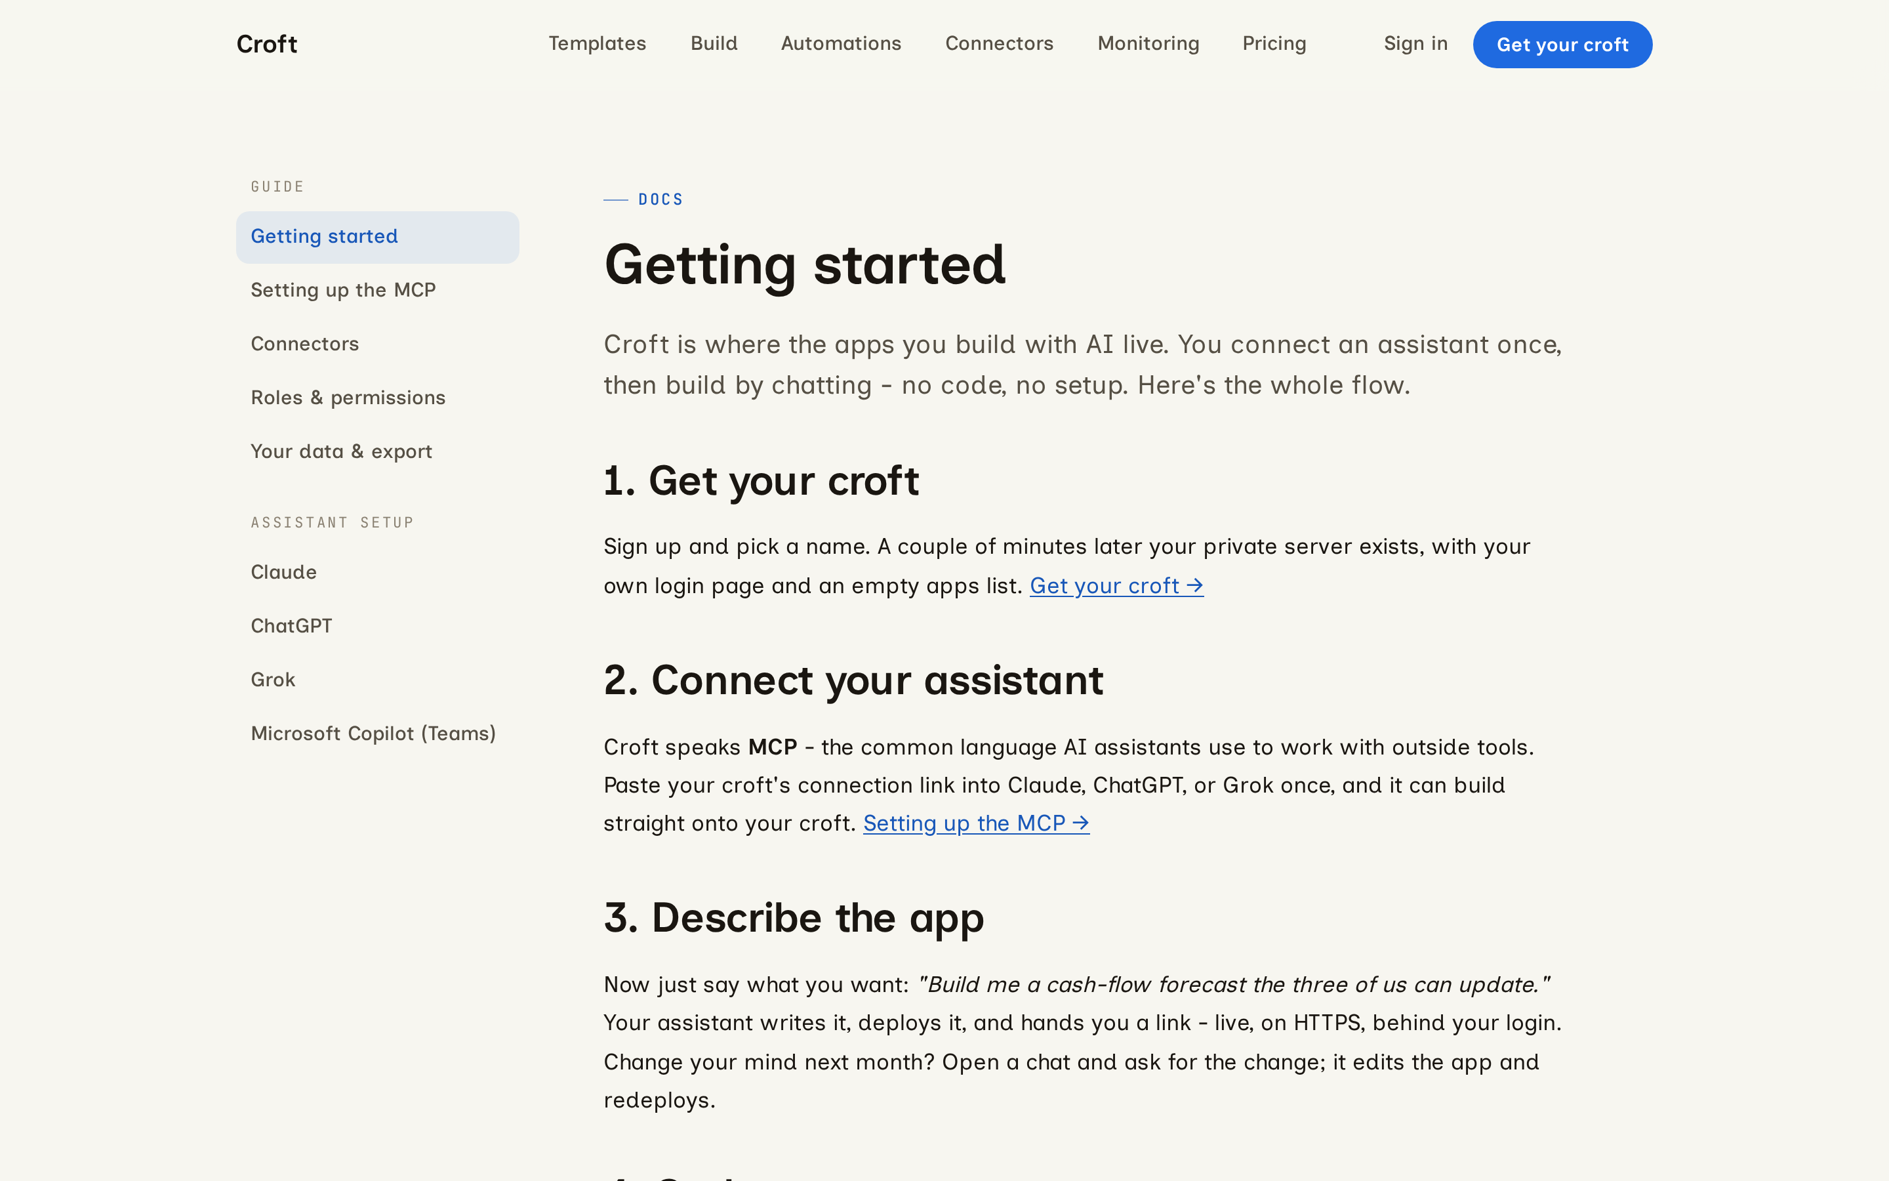Image resolution: width=1889 pixels, height=1181 pixels.
Task: Select Getting started in sidebar
Action: point(377,237)
